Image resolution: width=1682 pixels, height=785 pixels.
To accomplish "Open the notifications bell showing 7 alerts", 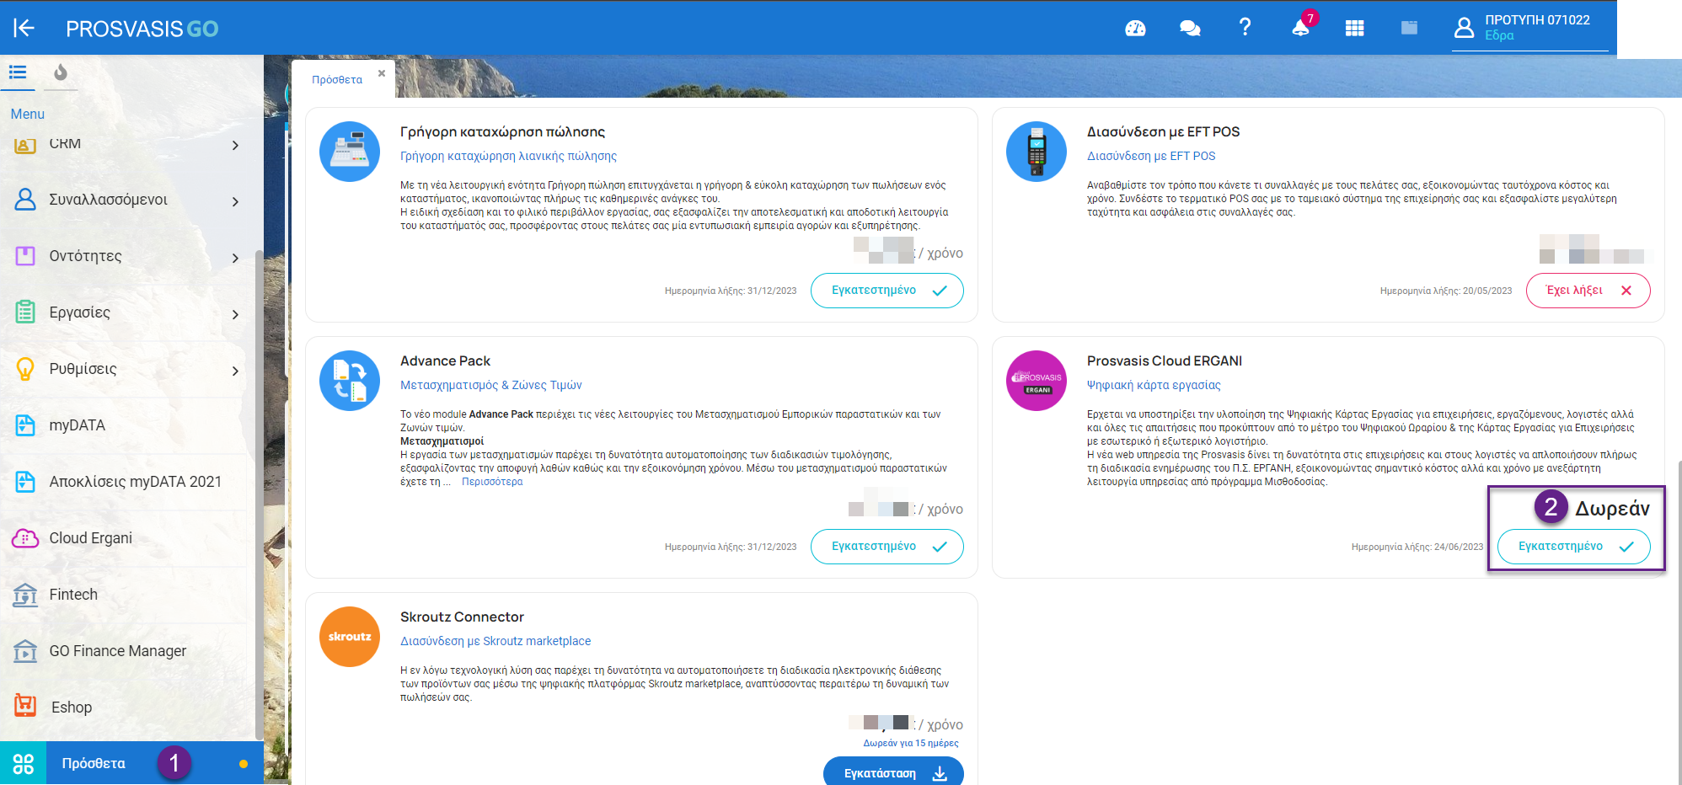I will 1299,28.
